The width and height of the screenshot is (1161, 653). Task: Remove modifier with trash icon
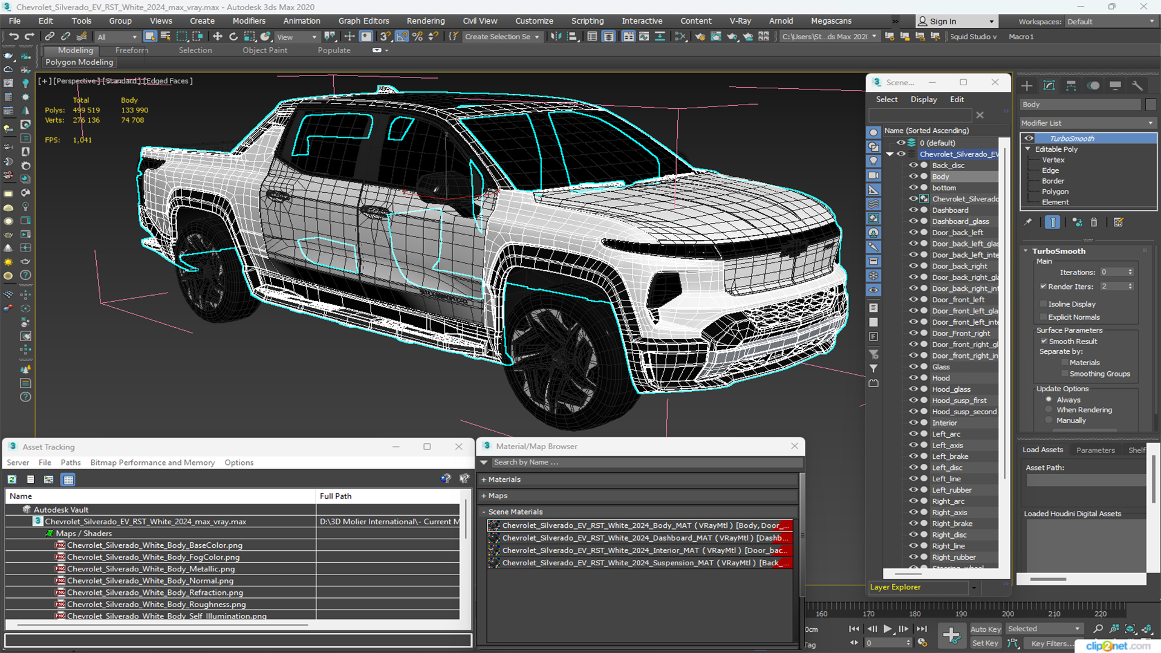(x=1094, y=223)
